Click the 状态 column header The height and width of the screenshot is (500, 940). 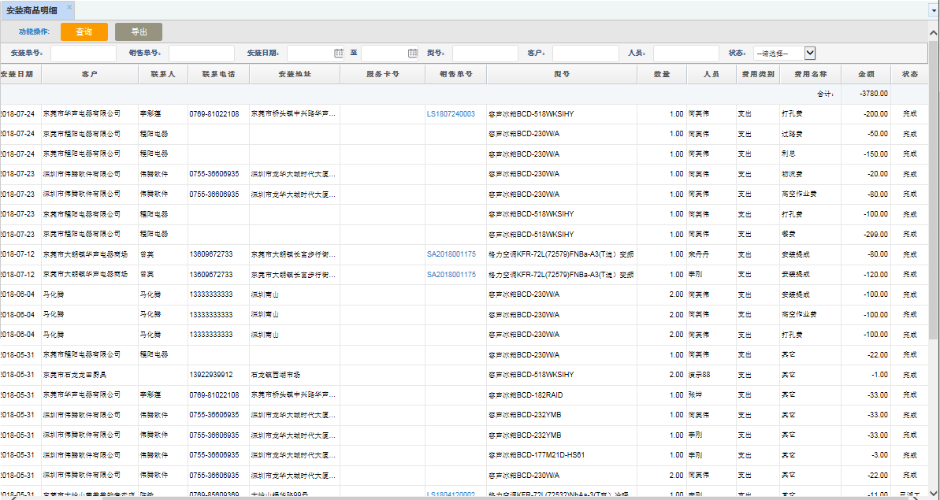coord(909,74)
